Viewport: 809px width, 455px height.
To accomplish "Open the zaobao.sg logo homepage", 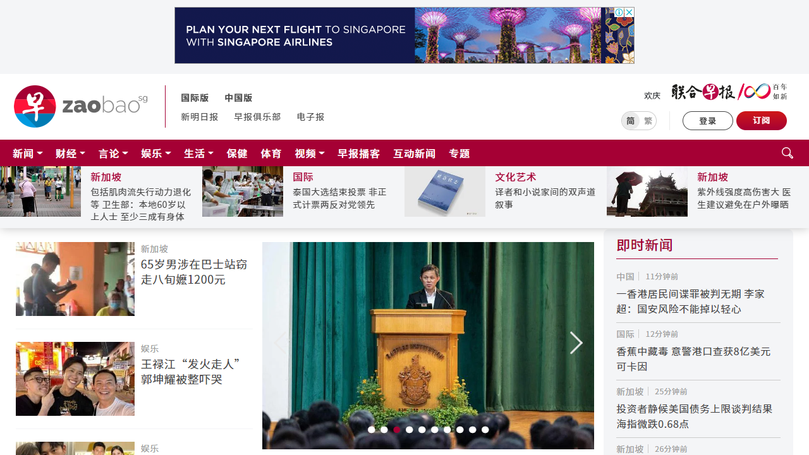I will [81, 106].
